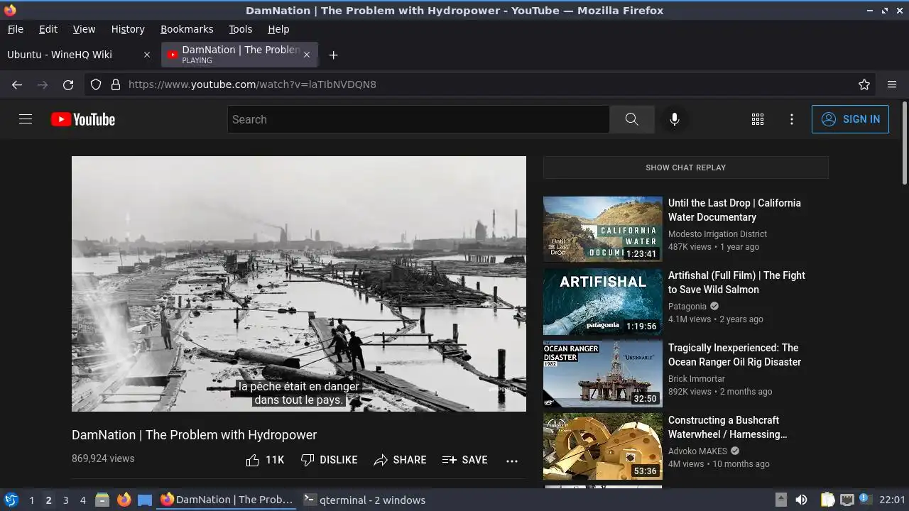Image resolution: width=909 pixels, height=511 pixels.
Task: Dislike the DamNation video
Action: pyautogui.click(x=329, y=460)
